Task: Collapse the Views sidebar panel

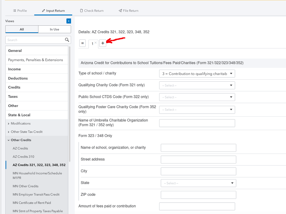Action: pos(69,21)
